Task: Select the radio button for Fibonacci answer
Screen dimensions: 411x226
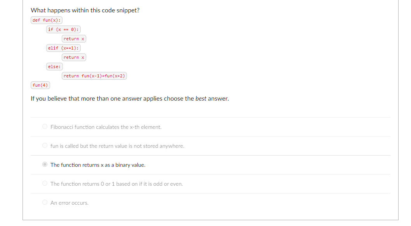Action: (45, 127)
